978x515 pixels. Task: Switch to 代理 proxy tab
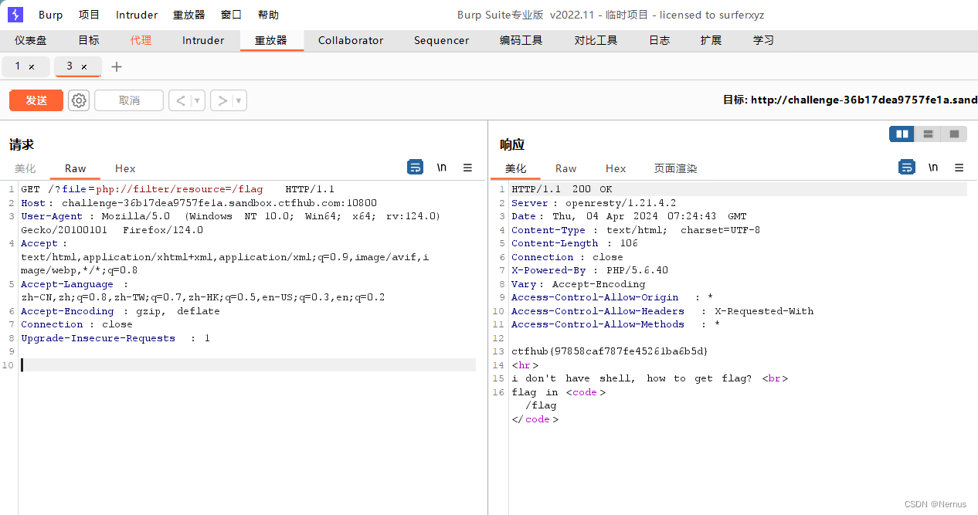tap(141, 40)
